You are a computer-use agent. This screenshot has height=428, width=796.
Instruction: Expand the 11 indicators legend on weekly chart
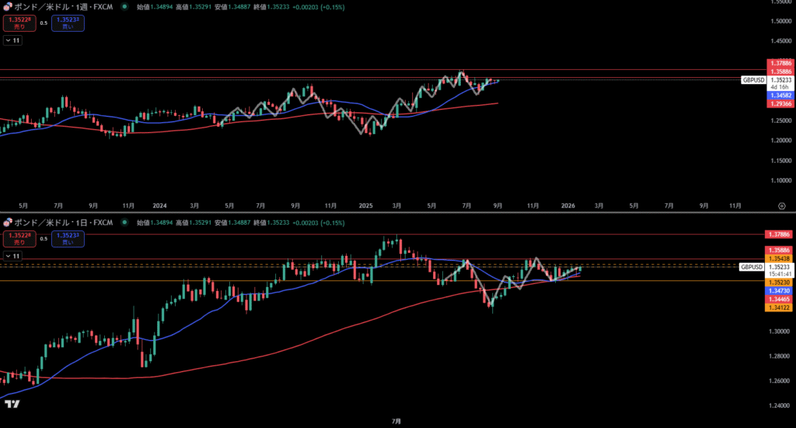pyautogui.click(x=12, y=40)
